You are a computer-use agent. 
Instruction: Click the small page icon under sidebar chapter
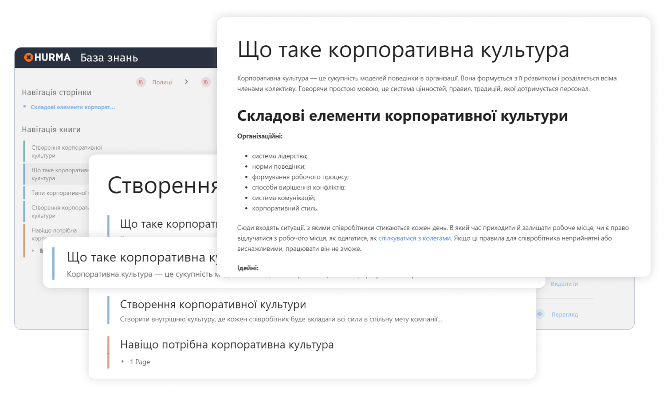(42, 251)
